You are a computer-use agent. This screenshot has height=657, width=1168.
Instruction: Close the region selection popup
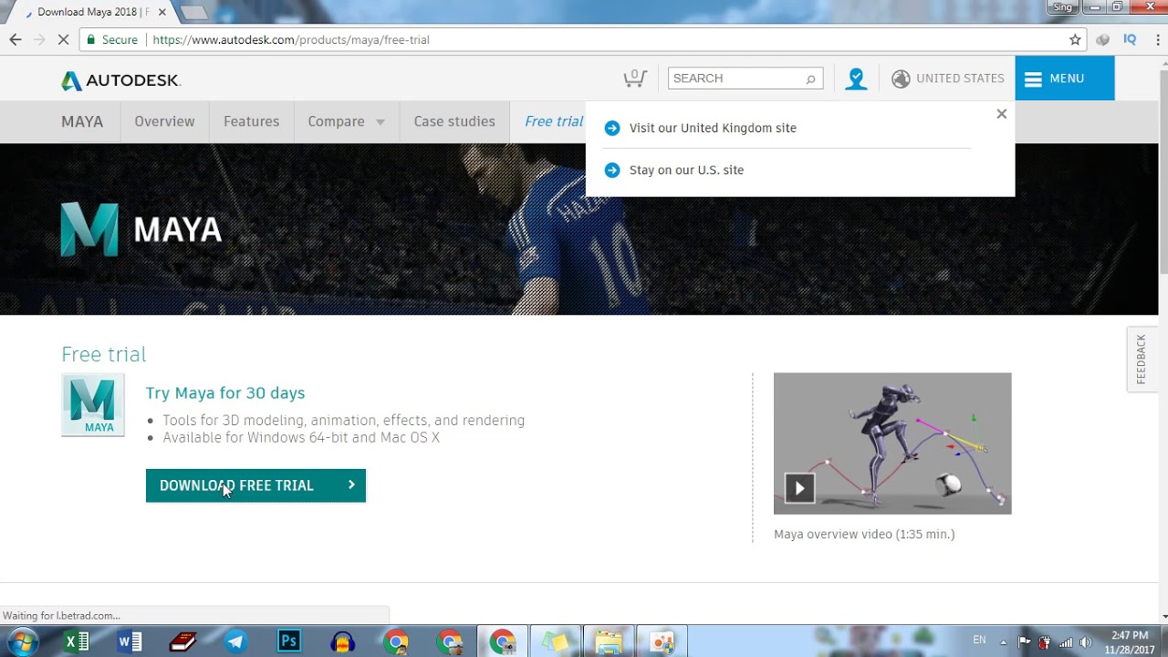pos(1001,114)
